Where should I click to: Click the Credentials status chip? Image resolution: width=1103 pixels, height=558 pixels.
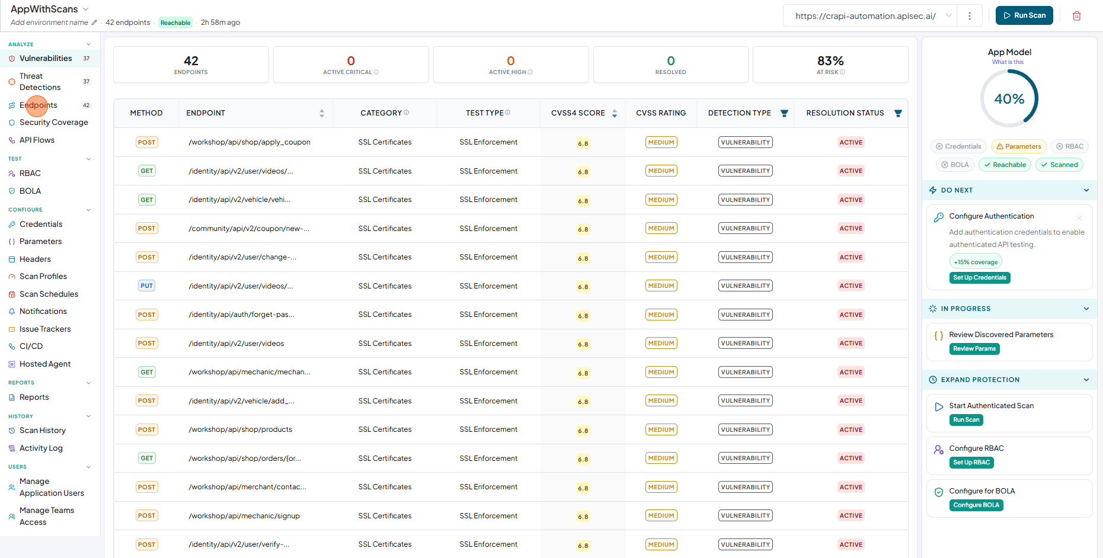[958, 146]
